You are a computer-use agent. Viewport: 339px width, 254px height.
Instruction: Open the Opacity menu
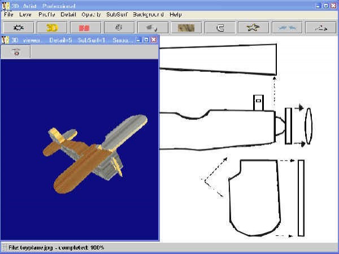tap(91, 15)
